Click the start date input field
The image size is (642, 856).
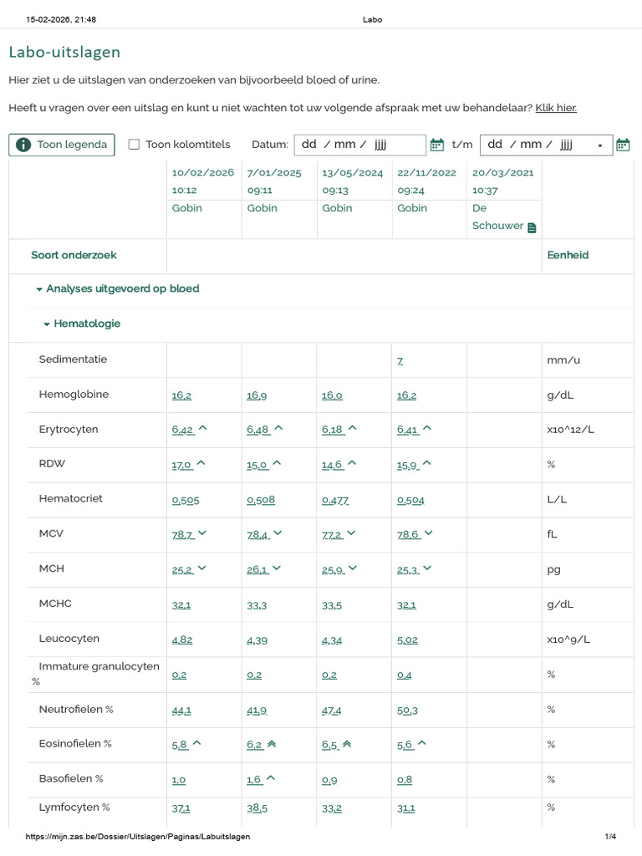pos(359,145)
